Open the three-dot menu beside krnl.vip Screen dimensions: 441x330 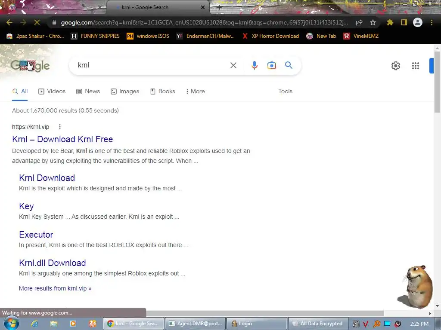59,127
